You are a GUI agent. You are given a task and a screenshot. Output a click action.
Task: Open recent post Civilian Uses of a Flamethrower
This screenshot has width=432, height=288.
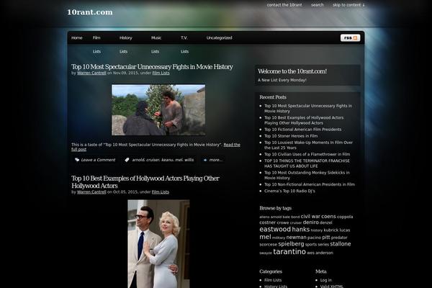pyautogui.click(x=307, y=154)
